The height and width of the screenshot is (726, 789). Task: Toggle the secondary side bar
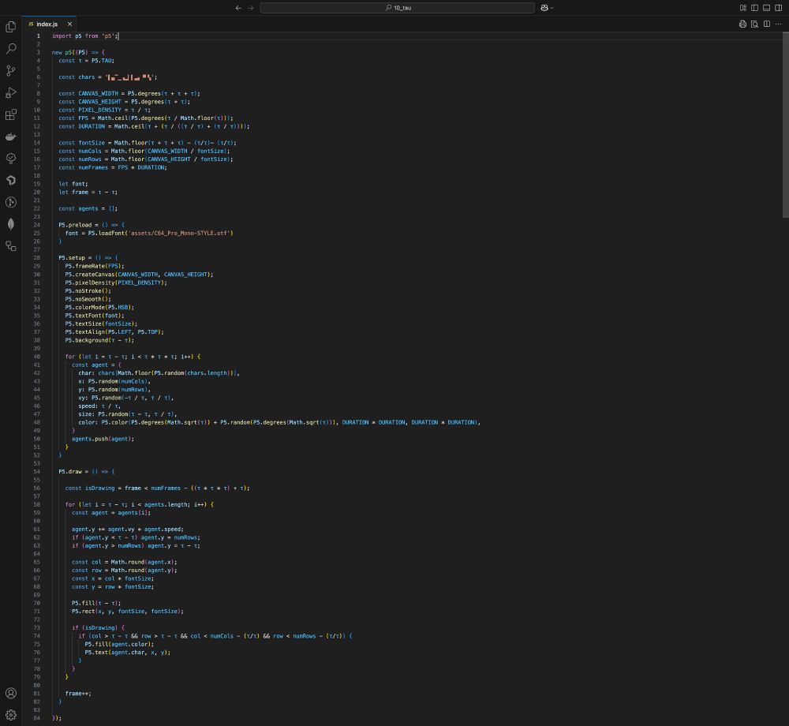coord(779,8)
